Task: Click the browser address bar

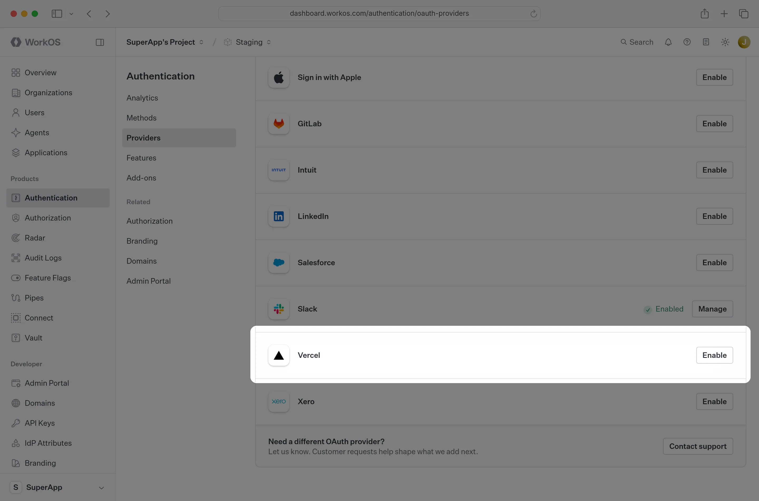Action: [x=379, y=13]
